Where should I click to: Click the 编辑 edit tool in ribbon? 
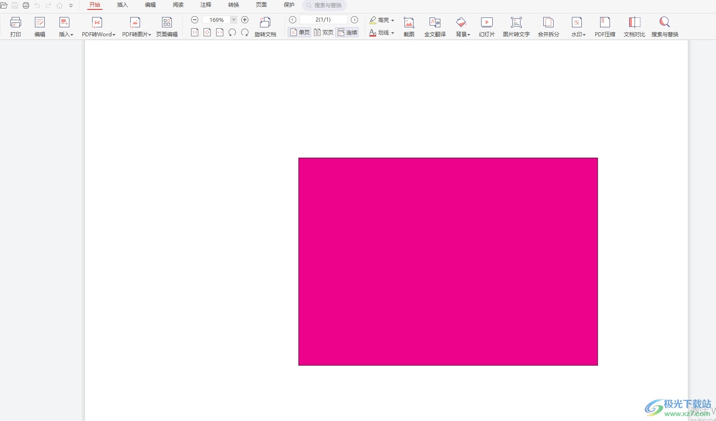[x=40, y=26]
